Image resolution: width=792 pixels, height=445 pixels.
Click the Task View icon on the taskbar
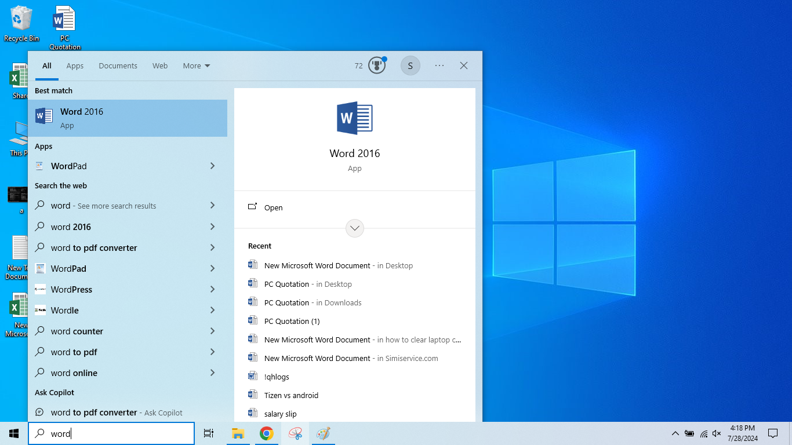point(209,433)
